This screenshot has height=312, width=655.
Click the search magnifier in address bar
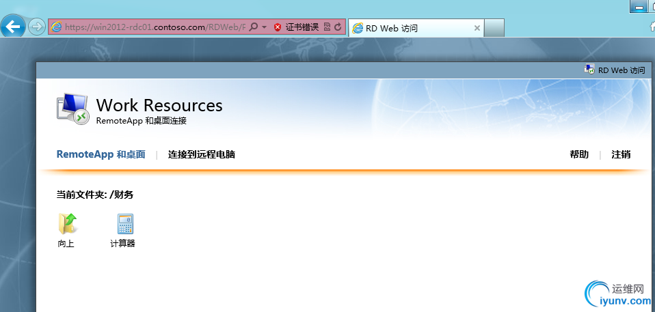[x=253, y=27]
